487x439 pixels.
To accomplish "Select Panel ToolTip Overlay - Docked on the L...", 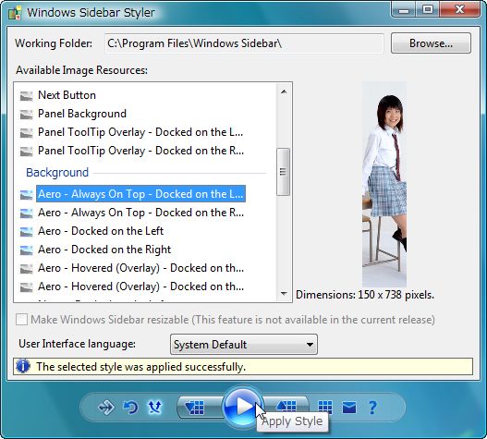I will [x=140, y=132].
